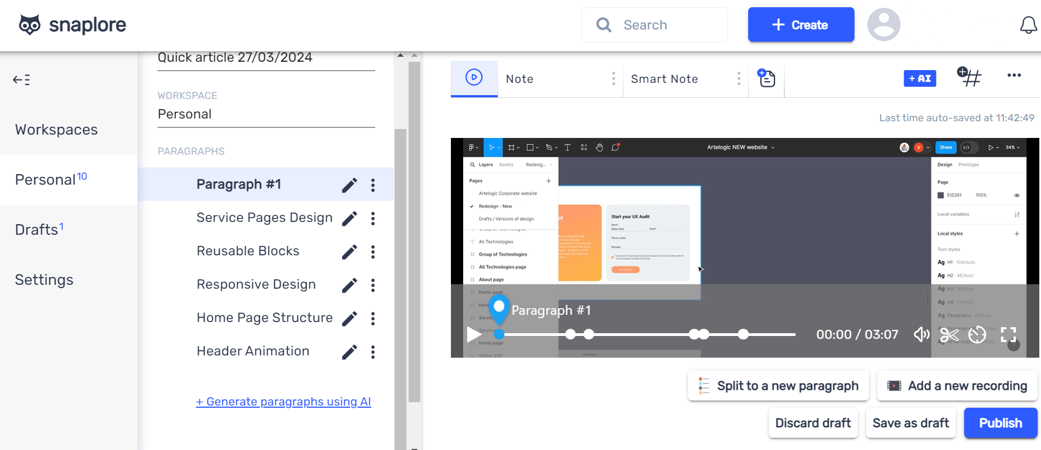The image size is (1041, 450).
Task: Toggle fullscreen on the video player
Action: 1008,334
